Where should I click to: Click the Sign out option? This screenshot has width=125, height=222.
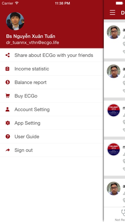pos(52,150)
